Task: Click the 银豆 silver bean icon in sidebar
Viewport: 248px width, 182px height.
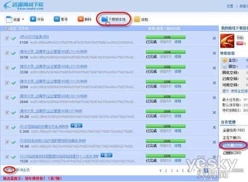Action: [225, 66]
